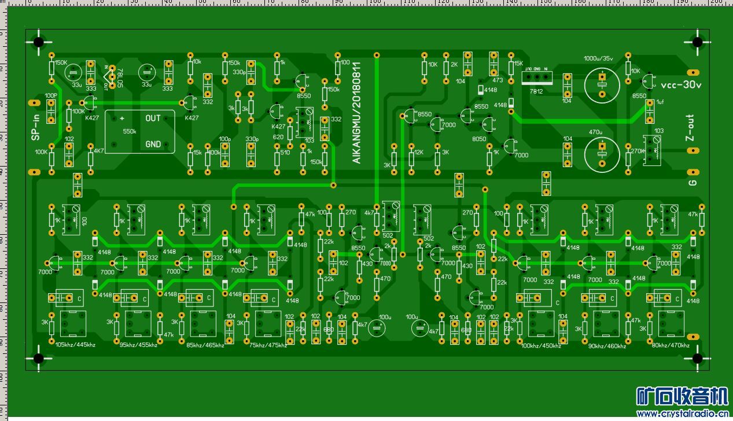Select the 90khz/460khz filter label

pos(607,346)
